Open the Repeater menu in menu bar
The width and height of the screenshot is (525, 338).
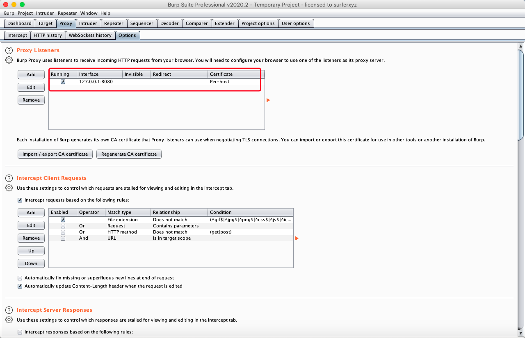pos(67,13)
